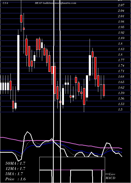Select the 1.77 price axis label
This screenshot has height=183, width=131.
tap(121, 60)
